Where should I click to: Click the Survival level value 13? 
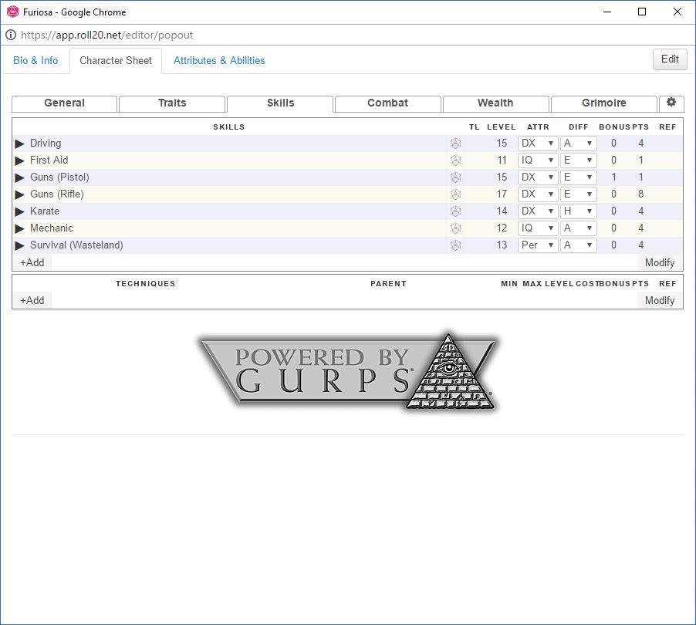coord(502,245)
